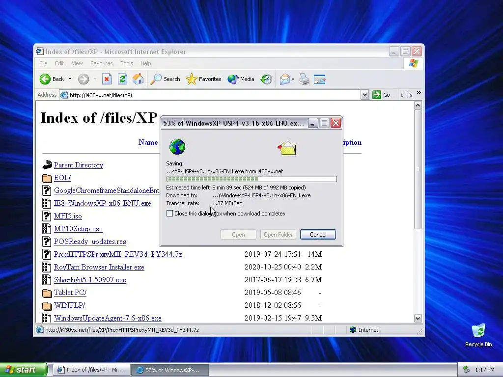Go to the Home page icon
This screenshot has height=377, width=503.
tap(138, 79)
